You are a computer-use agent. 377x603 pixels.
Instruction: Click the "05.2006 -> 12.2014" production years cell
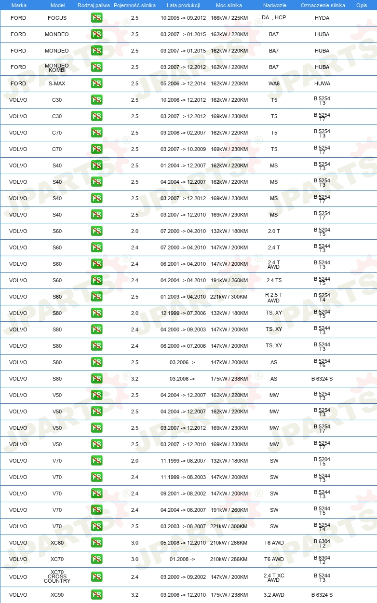[x=183, y=83]
